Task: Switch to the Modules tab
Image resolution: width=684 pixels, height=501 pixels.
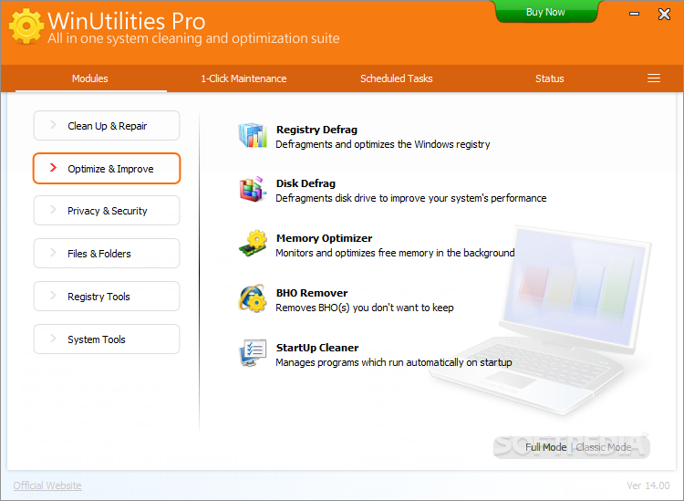Action: point(90,79)
